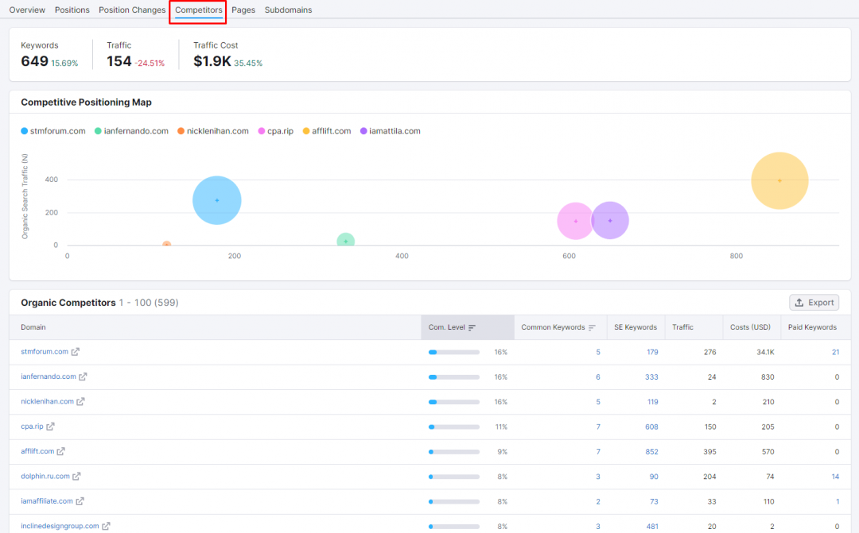Click external link icon for dolphin.ru.com
Viewport: 859px width, 533px height.
(76, 477)
